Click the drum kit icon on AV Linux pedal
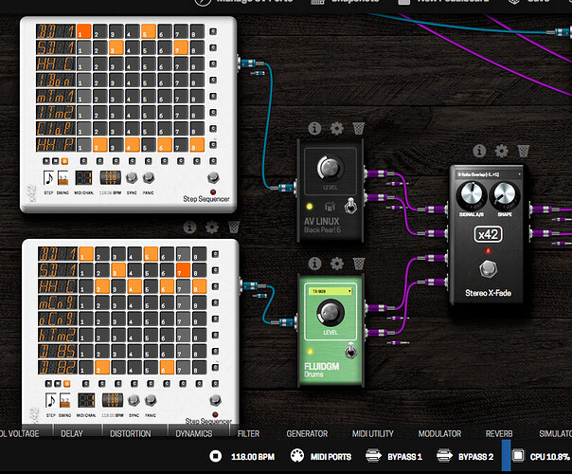 pos(330,207)
